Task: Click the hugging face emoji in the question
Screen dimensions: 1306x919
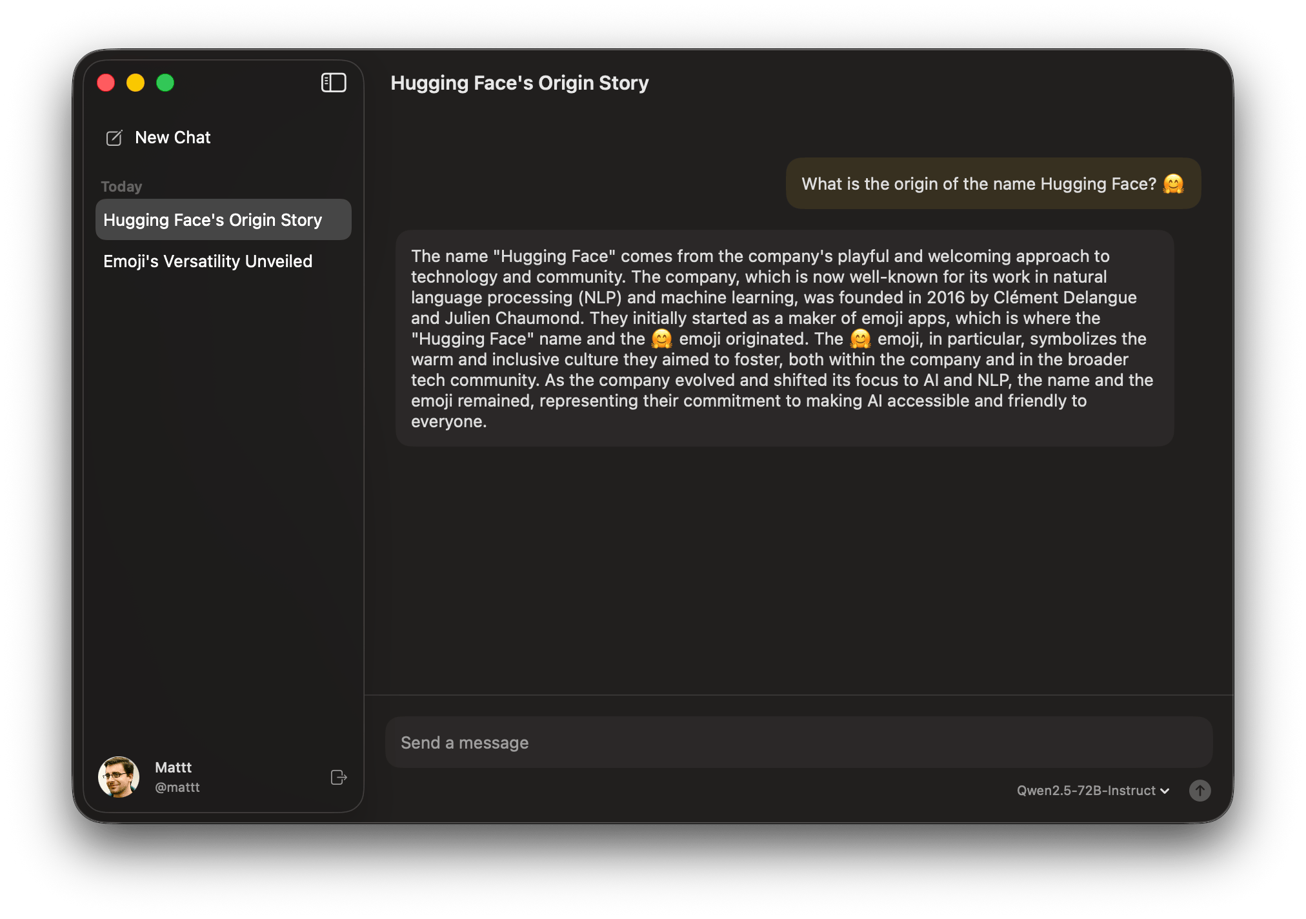Action: [1174, 183]
